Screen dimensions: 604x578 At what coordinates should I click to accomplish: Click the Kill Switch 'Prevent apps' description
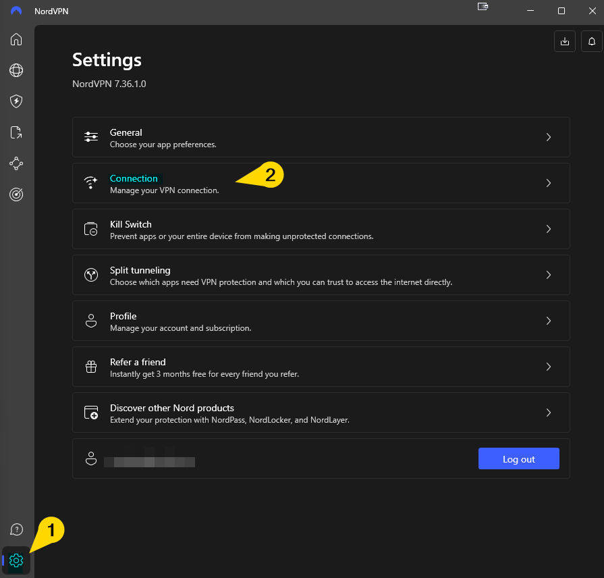coord(242,236)
